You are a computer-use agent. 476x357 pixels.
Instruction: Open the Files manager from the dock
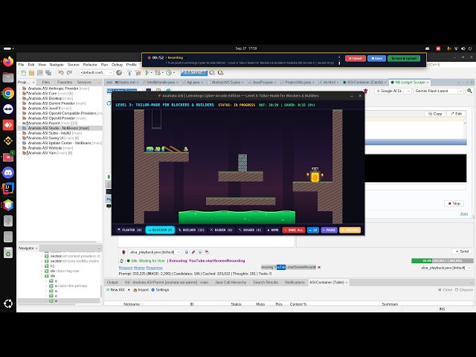pos(8,77)
